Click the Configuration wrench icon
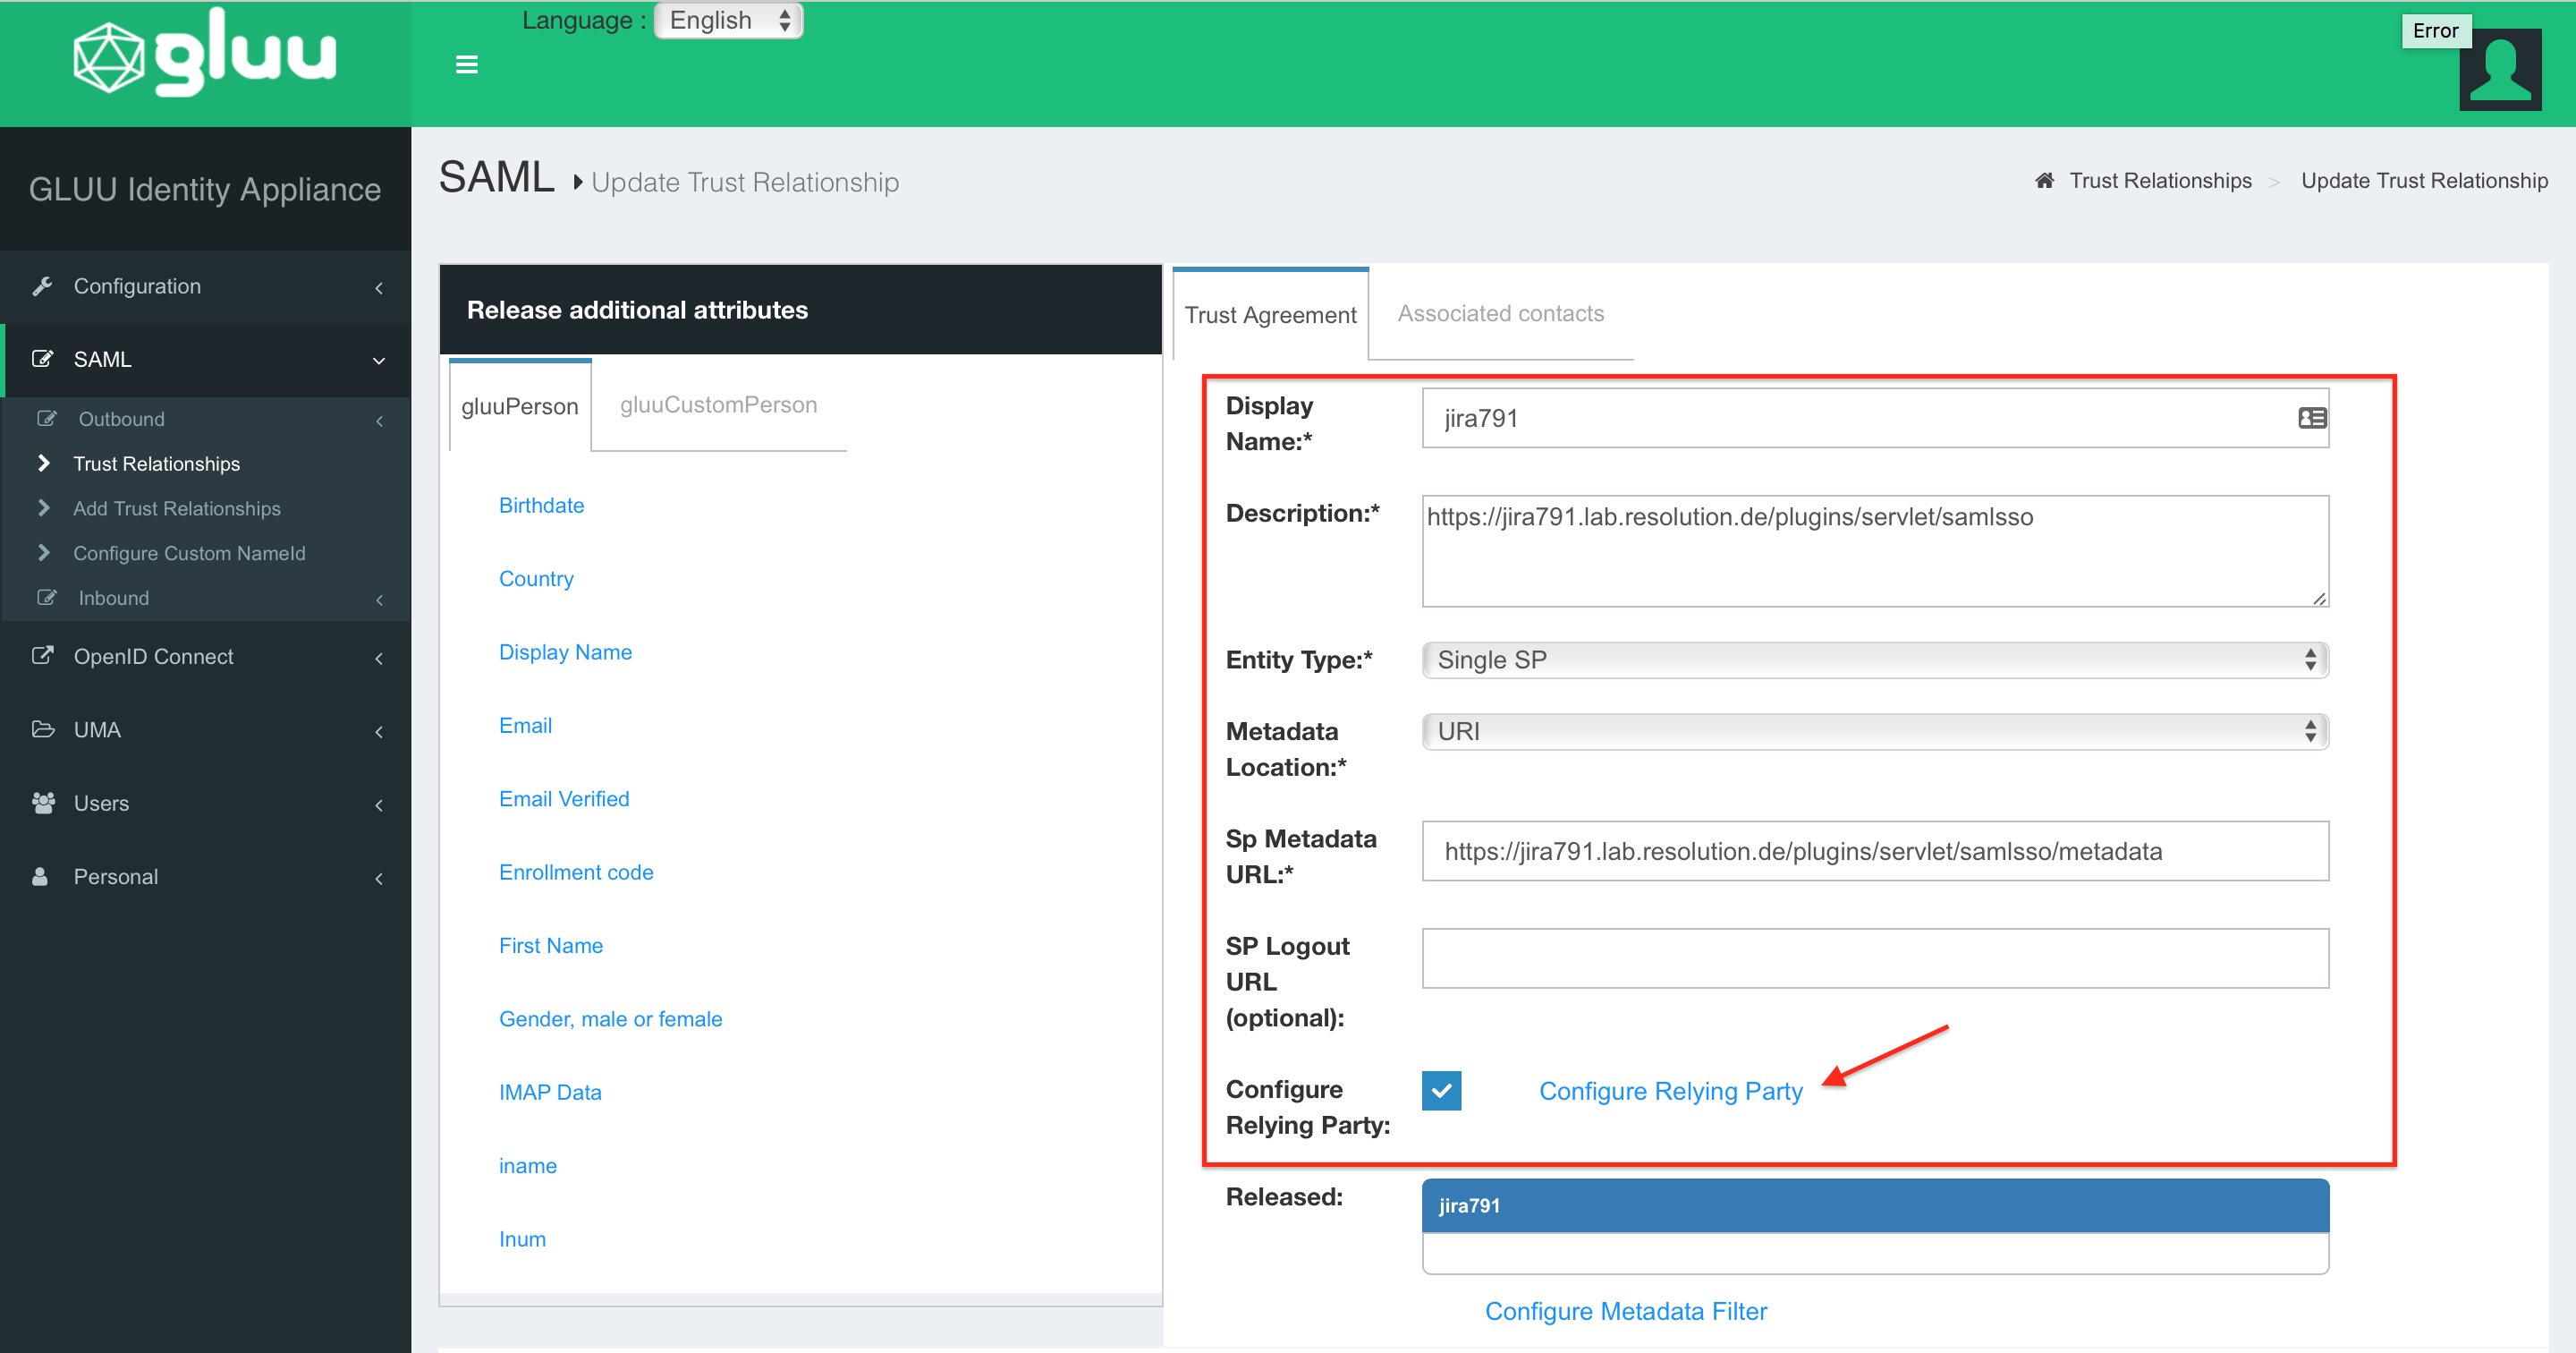The height and width of the screenshot is (1353, 2576). pos(42,286)
